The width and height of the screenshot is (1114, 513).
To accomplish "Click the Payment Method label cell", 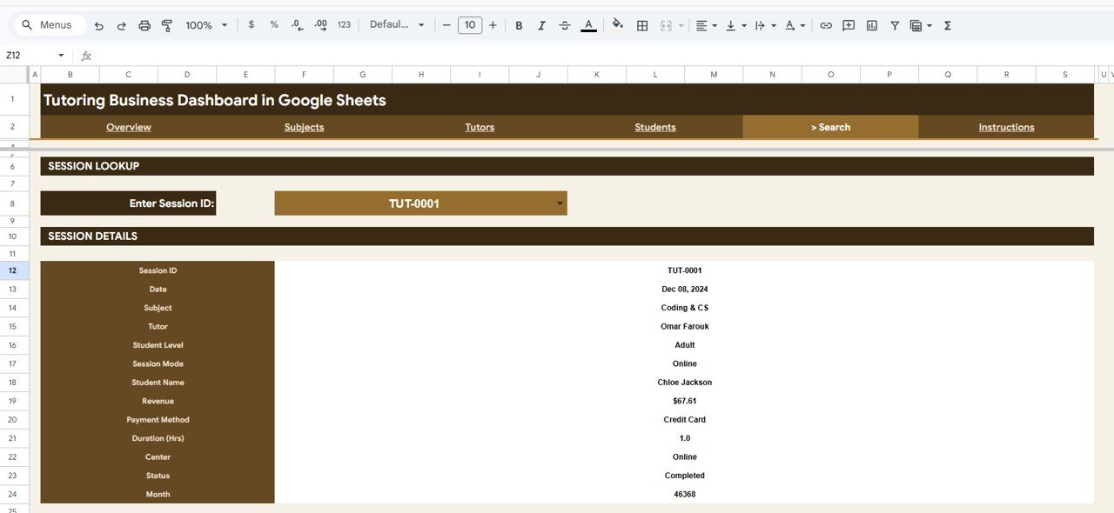I will pyautogui.click(x=158, y=420).
